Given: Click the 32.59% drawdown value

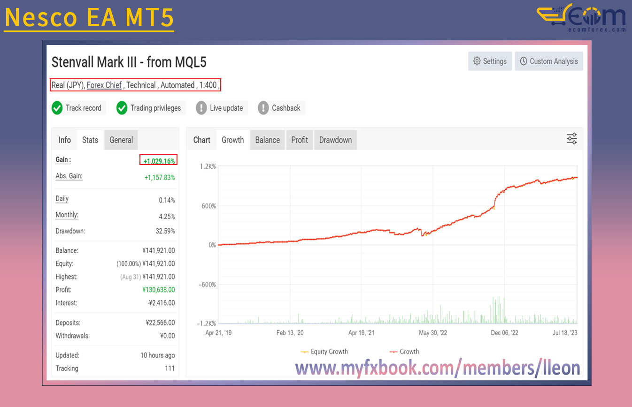Looking at the screenshot, I should pyautogui.click(x=165, y=231).
